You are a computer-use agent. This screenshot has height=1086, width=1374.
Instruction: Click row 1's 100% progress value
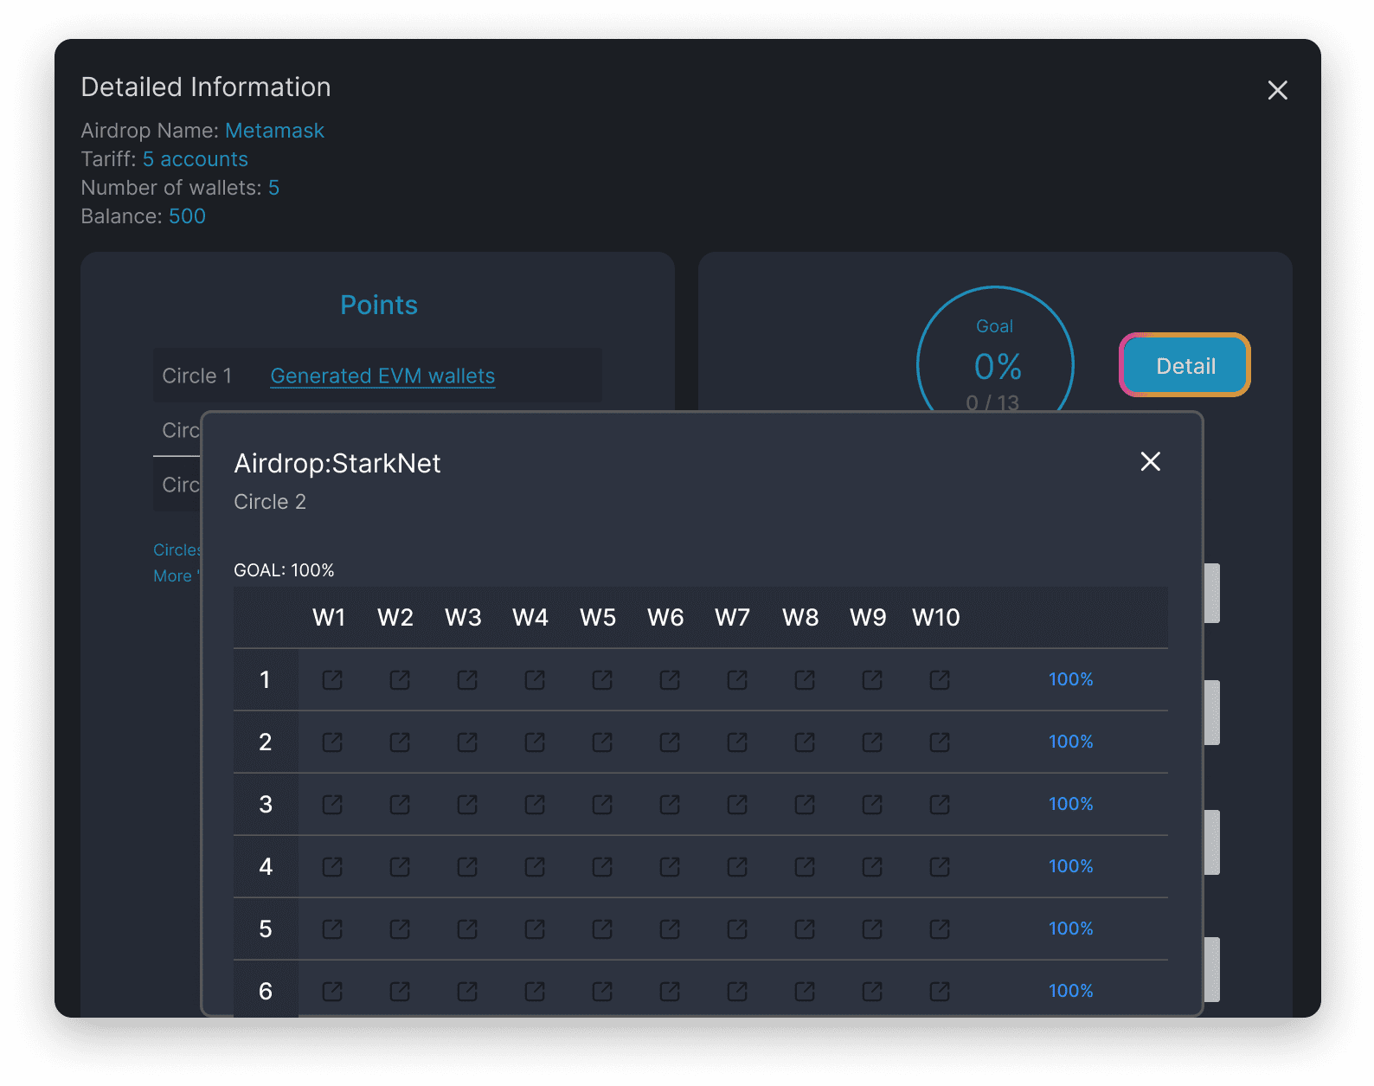point(1070,680)
